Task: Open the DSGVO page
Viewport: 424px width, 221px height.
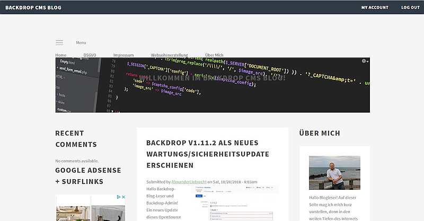Action: [90, 55]
